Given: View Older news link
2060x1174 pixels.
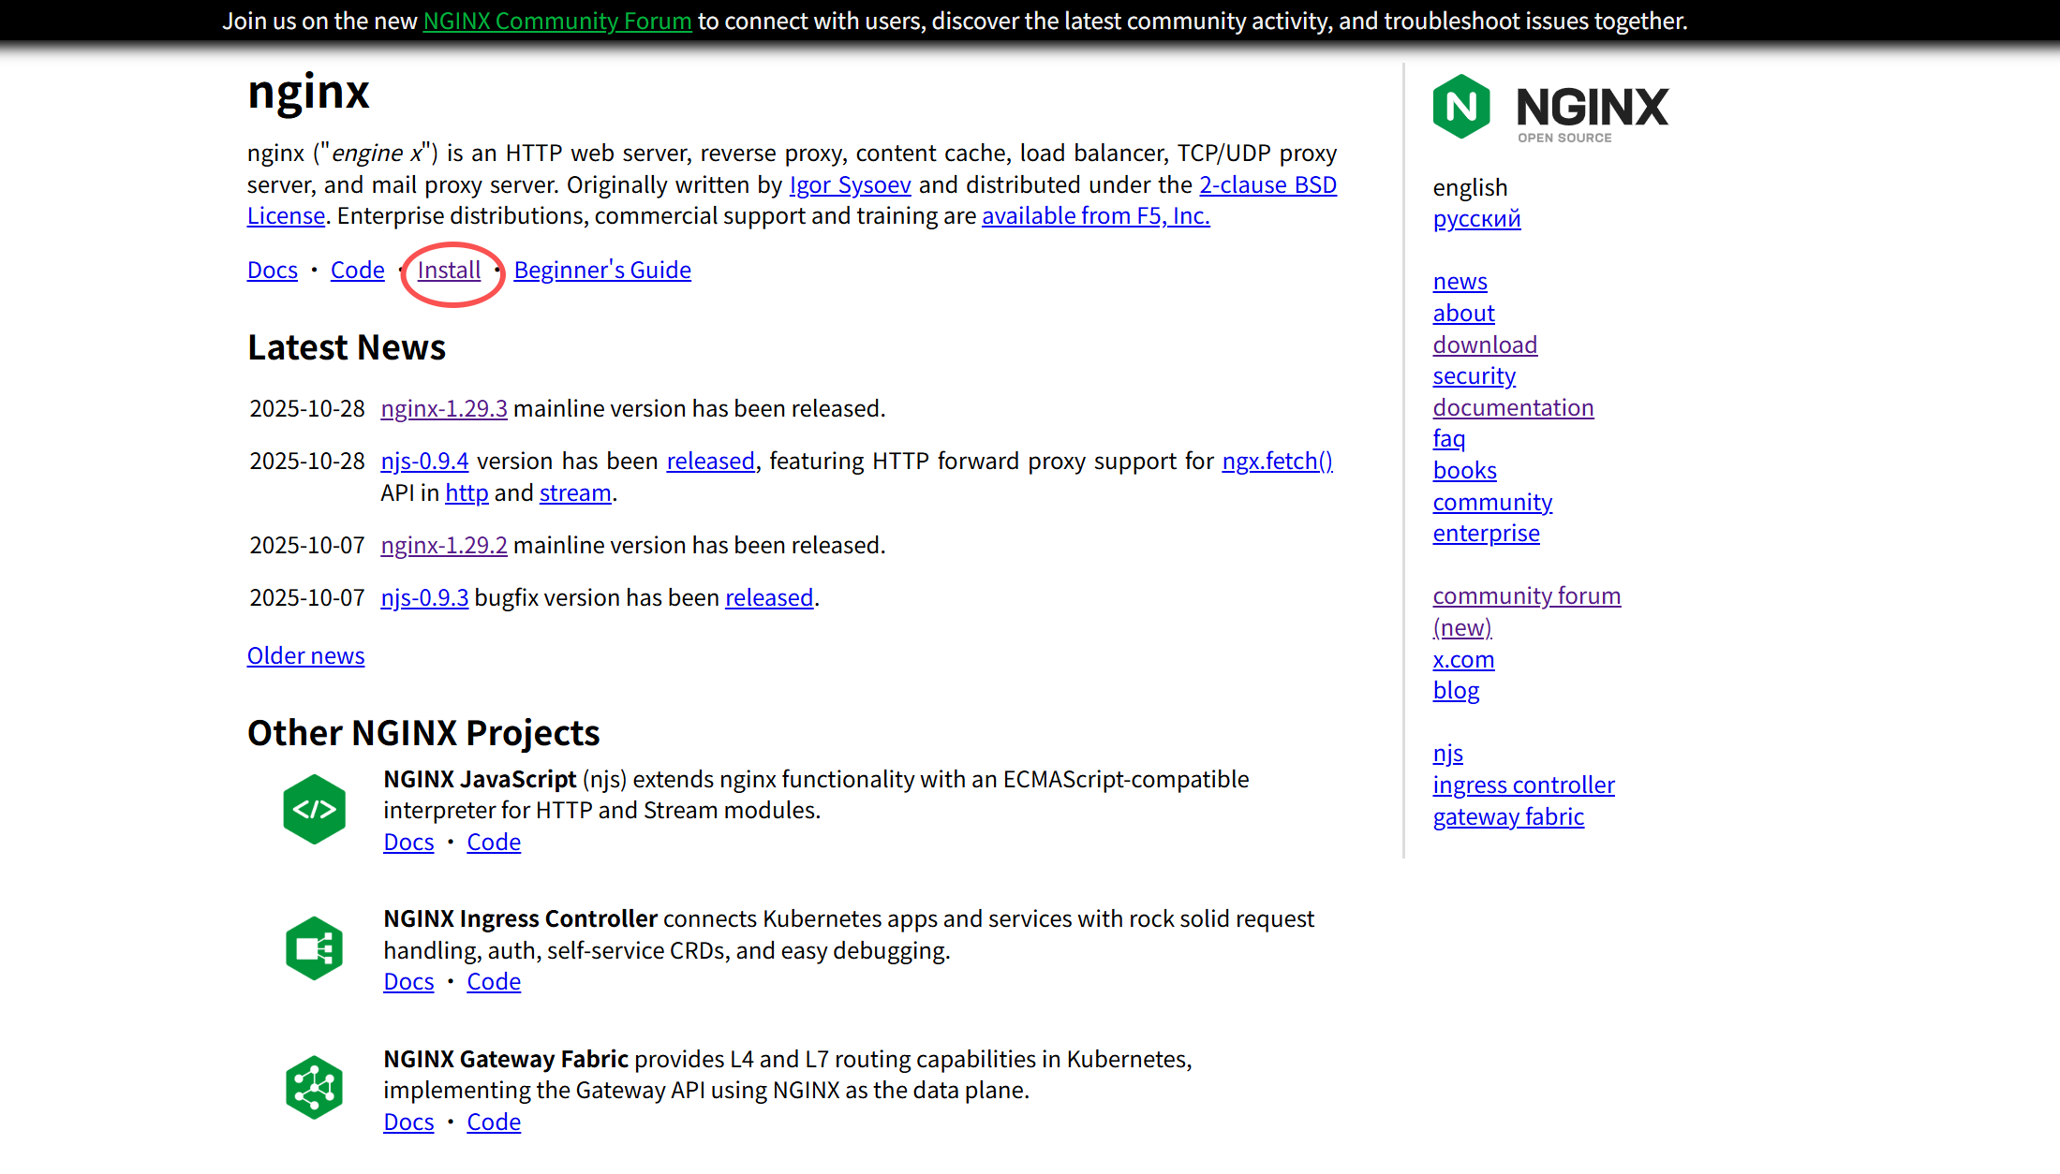Looking at the screenshot, I should 305,656.
